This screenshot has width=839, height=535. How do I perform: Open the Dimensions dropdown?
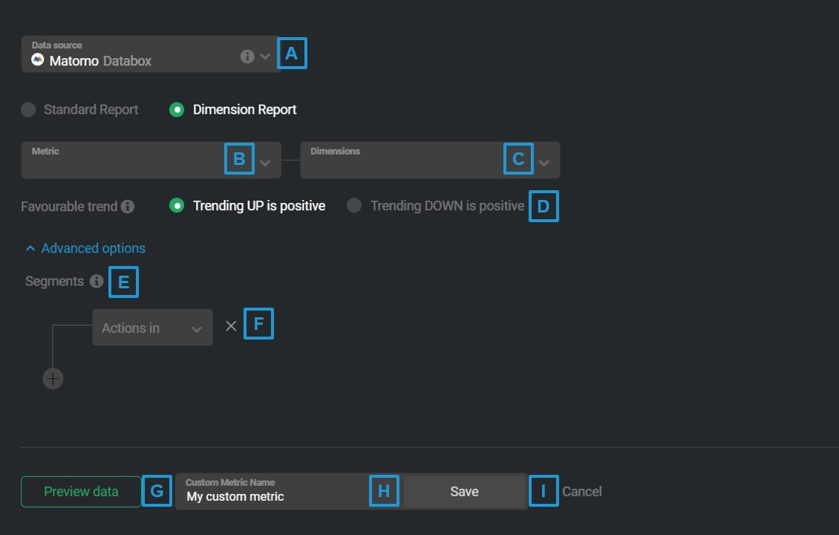pyautogui.click(x=544, y=160)
